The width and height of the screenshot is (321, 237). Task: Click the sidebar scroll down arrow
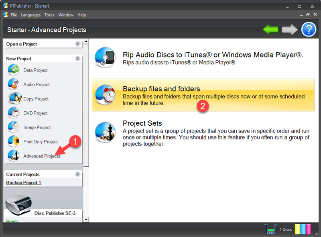point(86,219)
